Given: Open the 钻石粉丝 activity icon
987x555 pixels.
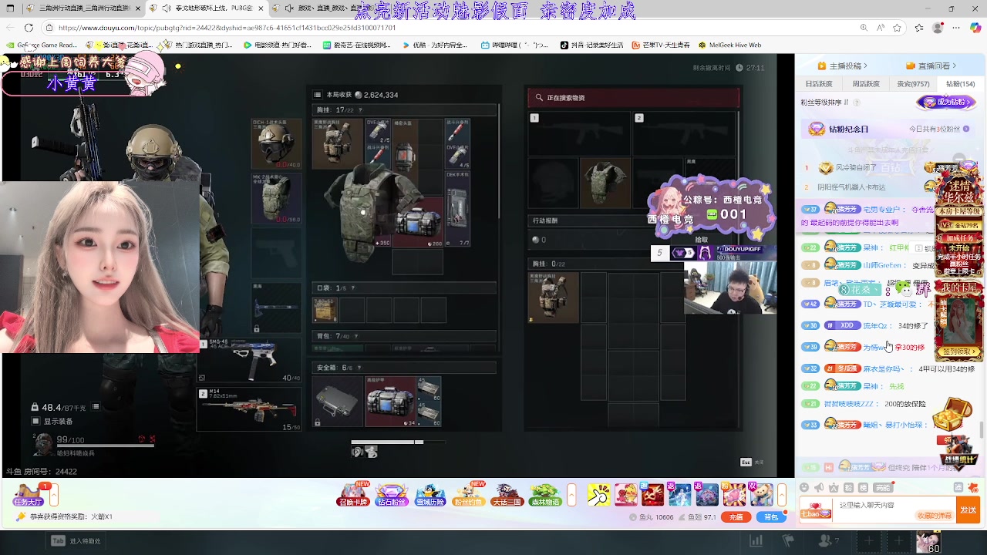Looking at the screenshot, I should point(392,495).
